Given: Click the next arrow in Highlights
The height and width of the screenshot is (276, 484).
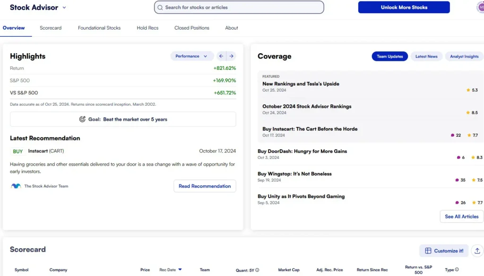Looking at the screenshot, I should (x=231, y=56).
